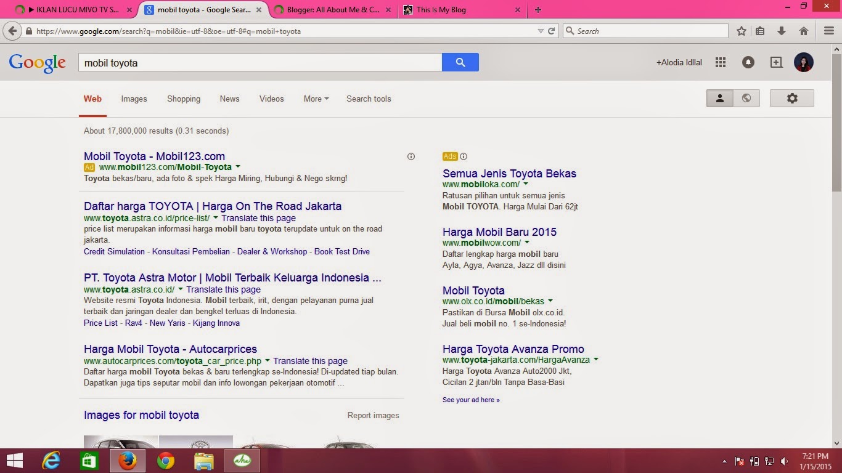Click info icon next to Ads label

[464, 156]
